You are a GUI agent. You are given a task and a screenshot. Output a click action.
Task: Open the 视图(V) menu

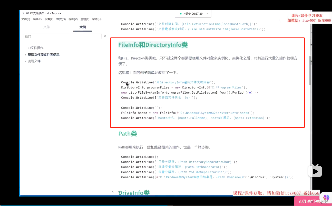73,19
